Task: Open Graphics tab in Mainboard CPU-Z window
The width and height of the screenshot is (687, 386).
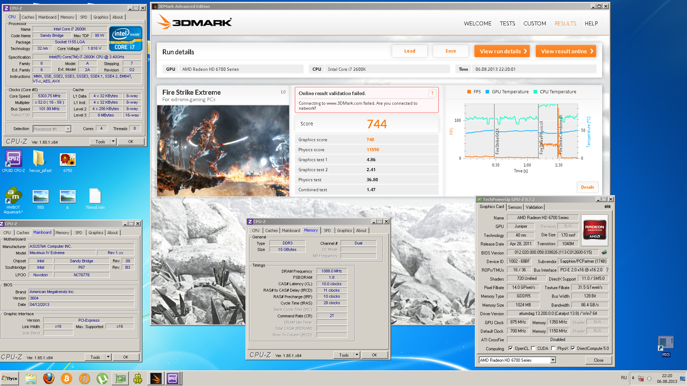Action: 96,233
